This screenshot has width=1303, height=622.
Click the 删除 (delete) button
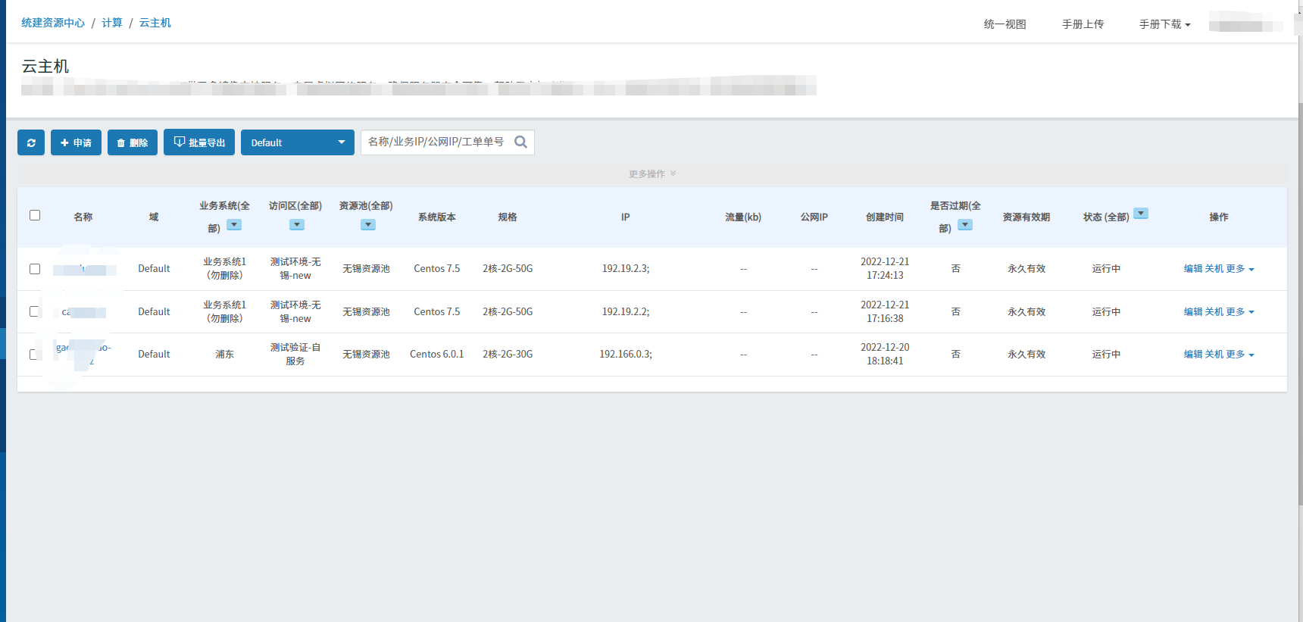[133, 142]
